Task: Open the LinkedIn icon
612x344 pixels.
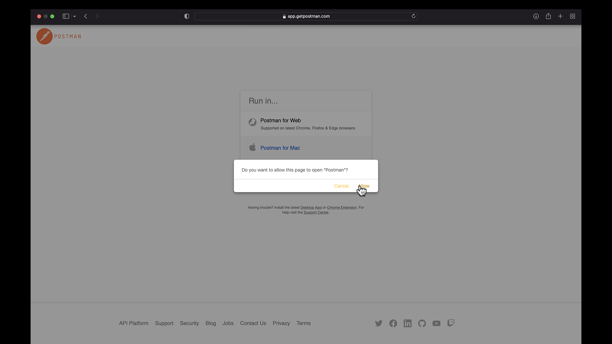Action: pos(407,323)
